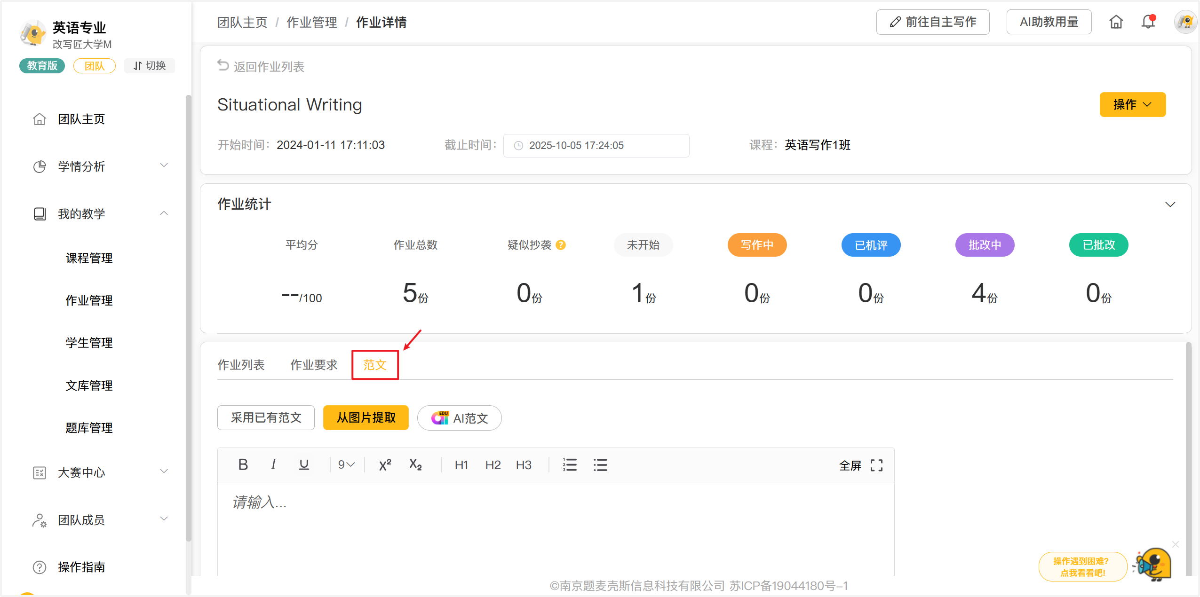Toggle italic formatting in editor
1200x597 pixels.
tap(273, 464)
